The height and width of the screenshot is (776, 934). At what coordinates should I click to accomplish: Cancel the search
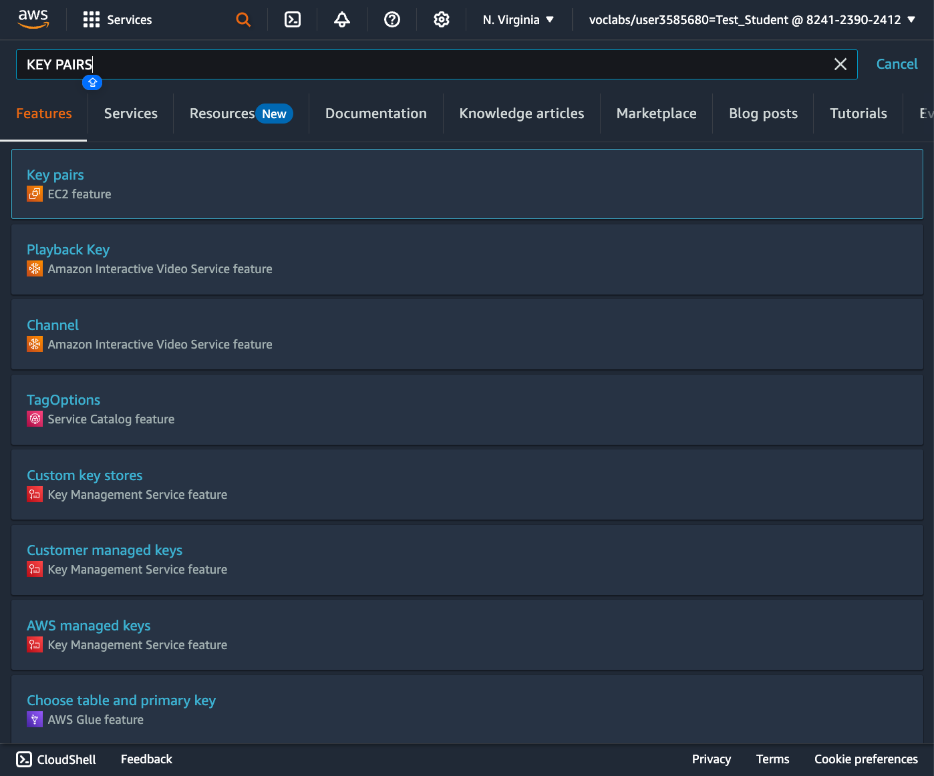tap(897, 64)
